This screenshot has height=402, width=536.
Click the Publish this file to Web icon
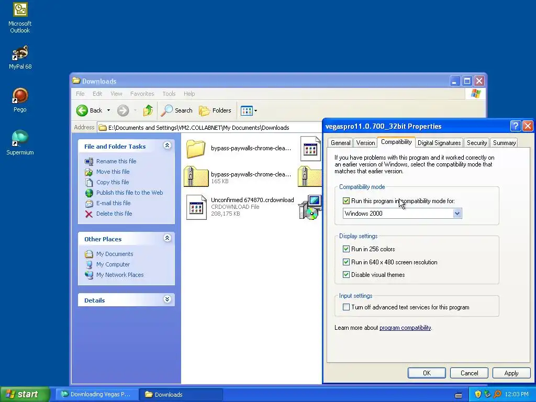[89, 193]
